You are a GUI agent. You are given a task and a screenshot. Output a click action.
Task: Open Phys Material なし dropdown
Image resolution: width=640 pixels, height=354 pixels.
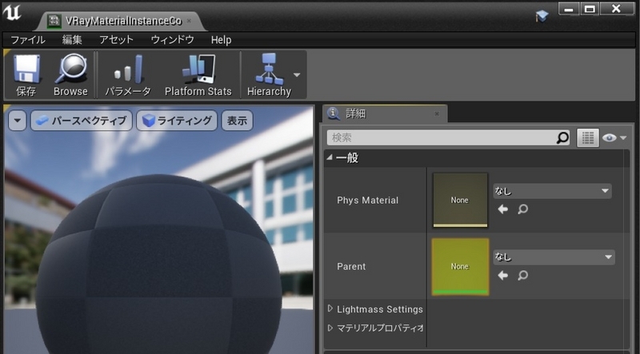tap(552, 191)
